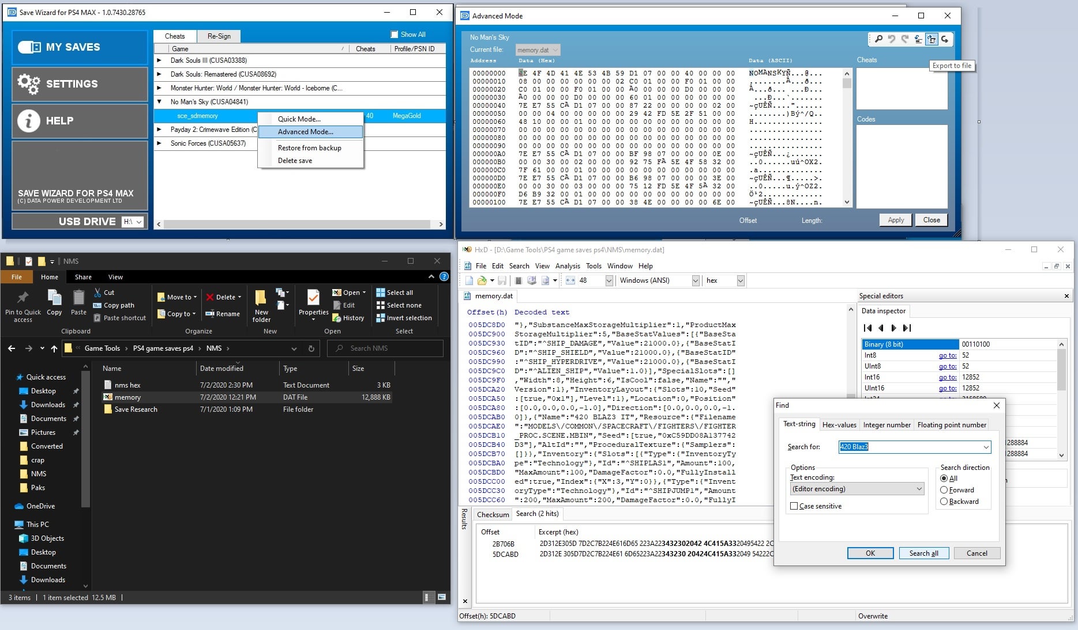The height and width of the screenshot is (630, 1078).
Task: Toggle Show All checkbox in Save Wizard
Action: 395,35
